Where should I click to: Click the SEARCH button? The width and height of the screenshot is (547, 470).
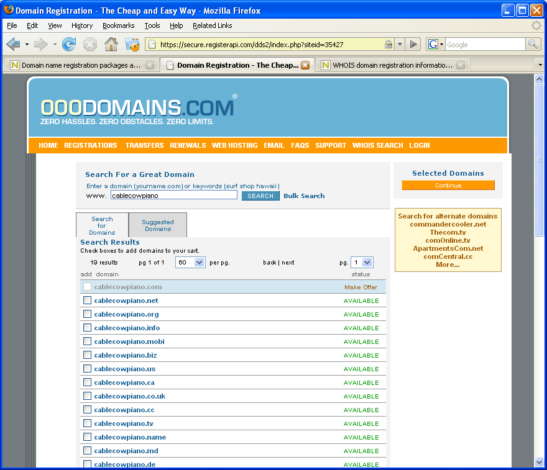[260, 196]
